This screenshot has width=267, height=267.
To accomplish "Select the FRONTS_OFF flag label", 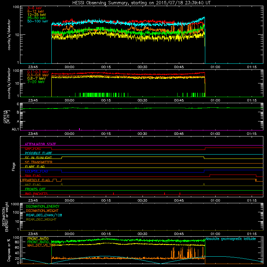I will pyautogui.click(x=35, y=189).
